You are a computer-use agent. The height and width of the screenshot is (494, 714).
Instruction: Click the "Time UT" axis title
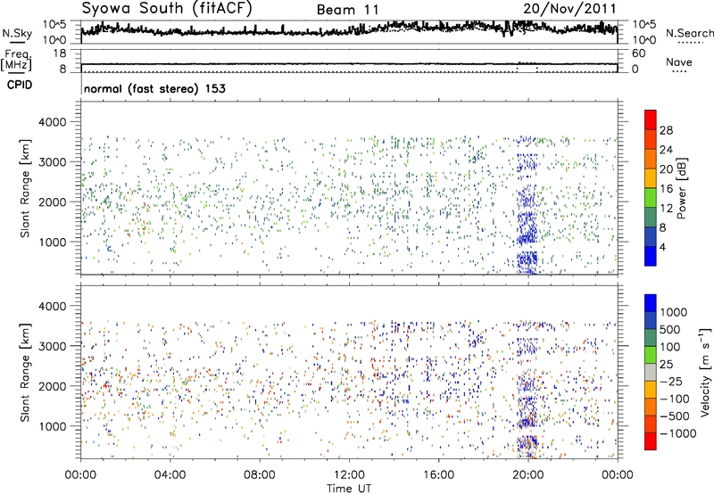tap(349, 489)
